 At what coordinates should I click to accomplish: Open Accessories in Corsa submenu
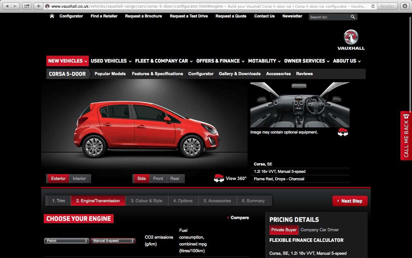[278, 74]
